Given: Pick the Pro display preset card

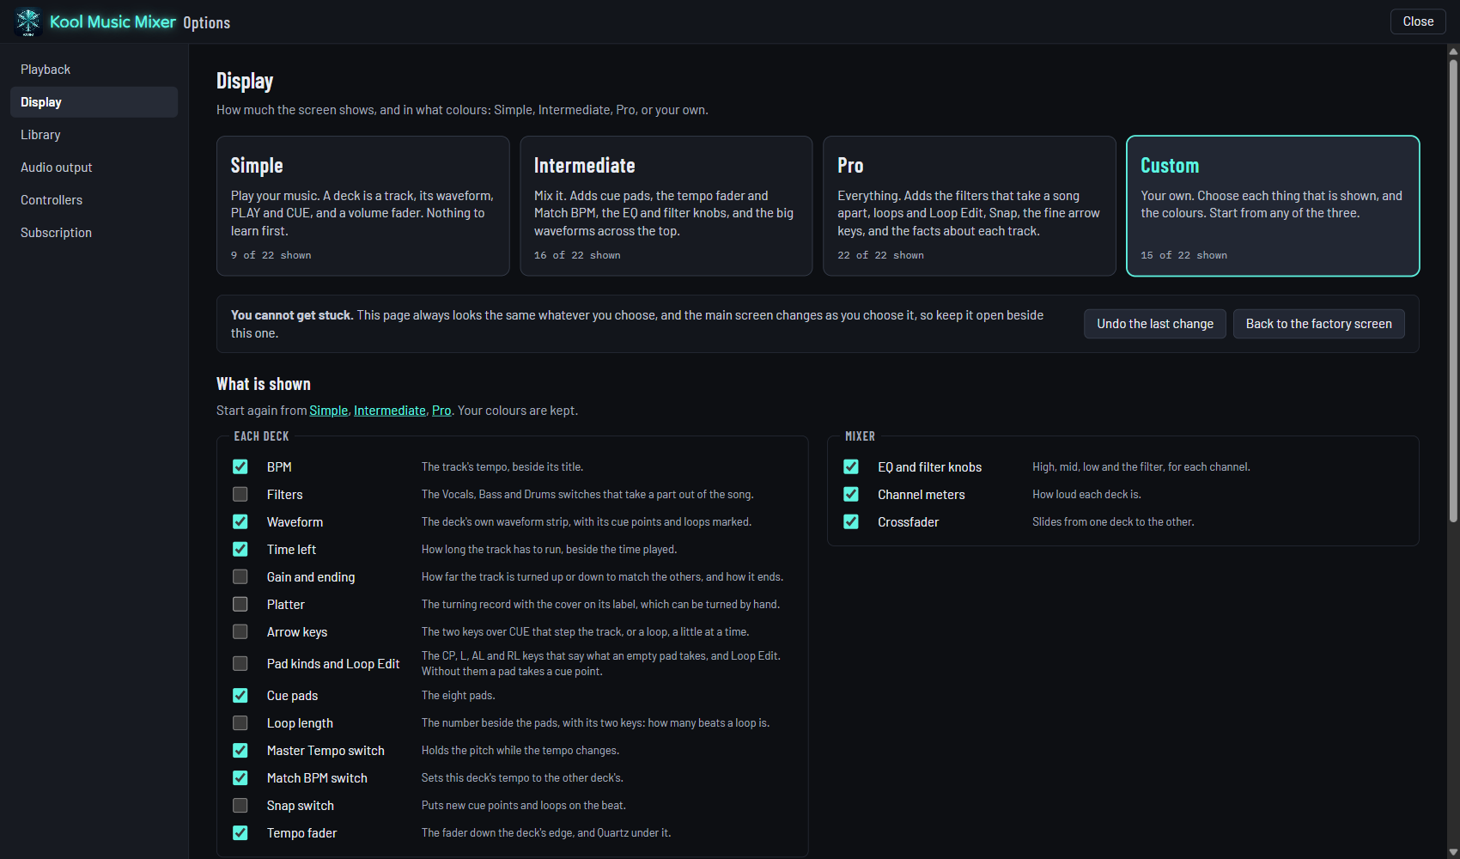Looking at the screenshot, I should [970, 206].
